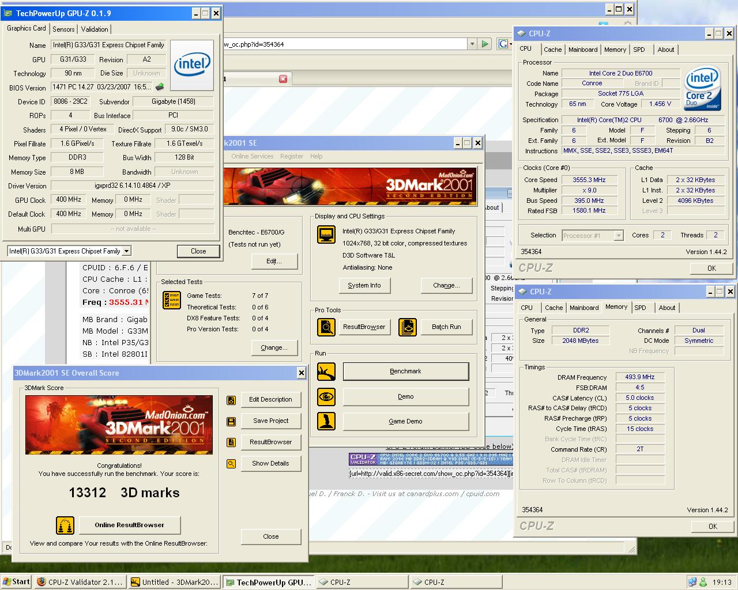Click the display monitor icon in 3DMark settings

click(326, 235)
